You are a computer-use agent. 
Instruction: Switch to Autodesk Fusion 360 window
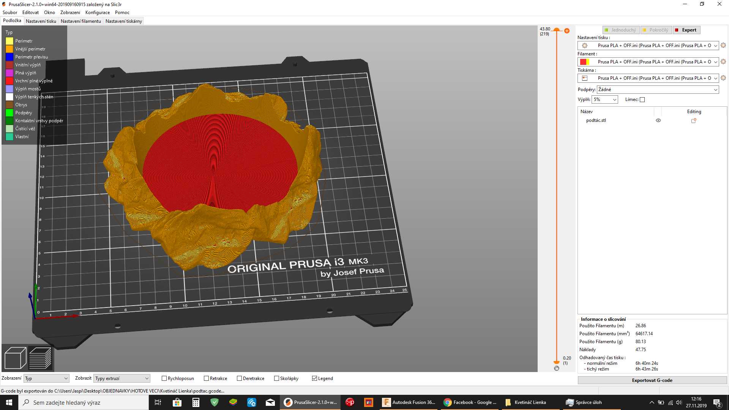tap(409, 402)
